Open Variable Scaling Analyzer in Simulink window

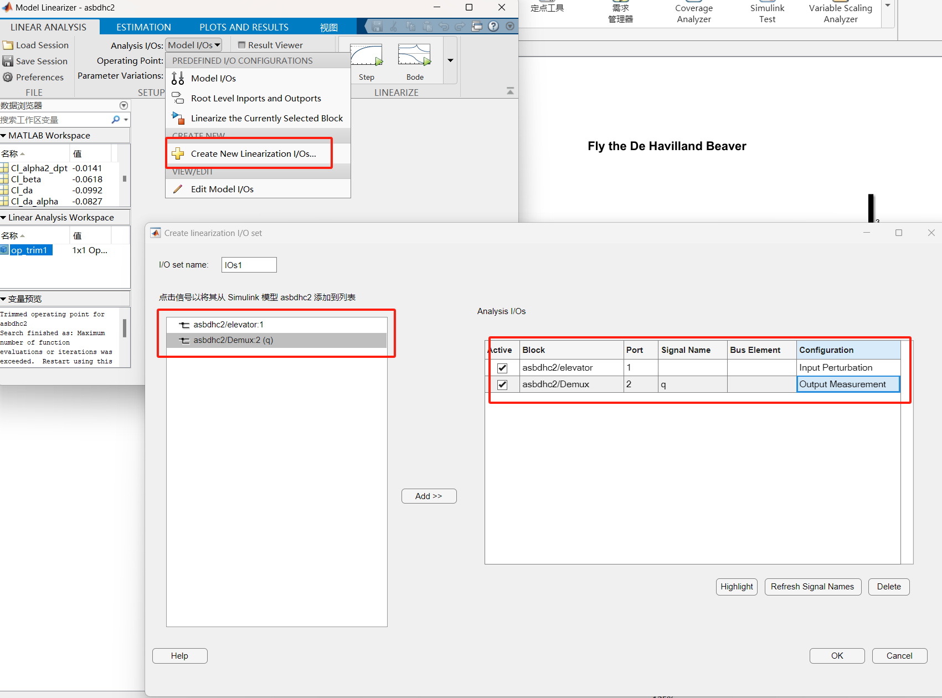(x=840, y=13)
